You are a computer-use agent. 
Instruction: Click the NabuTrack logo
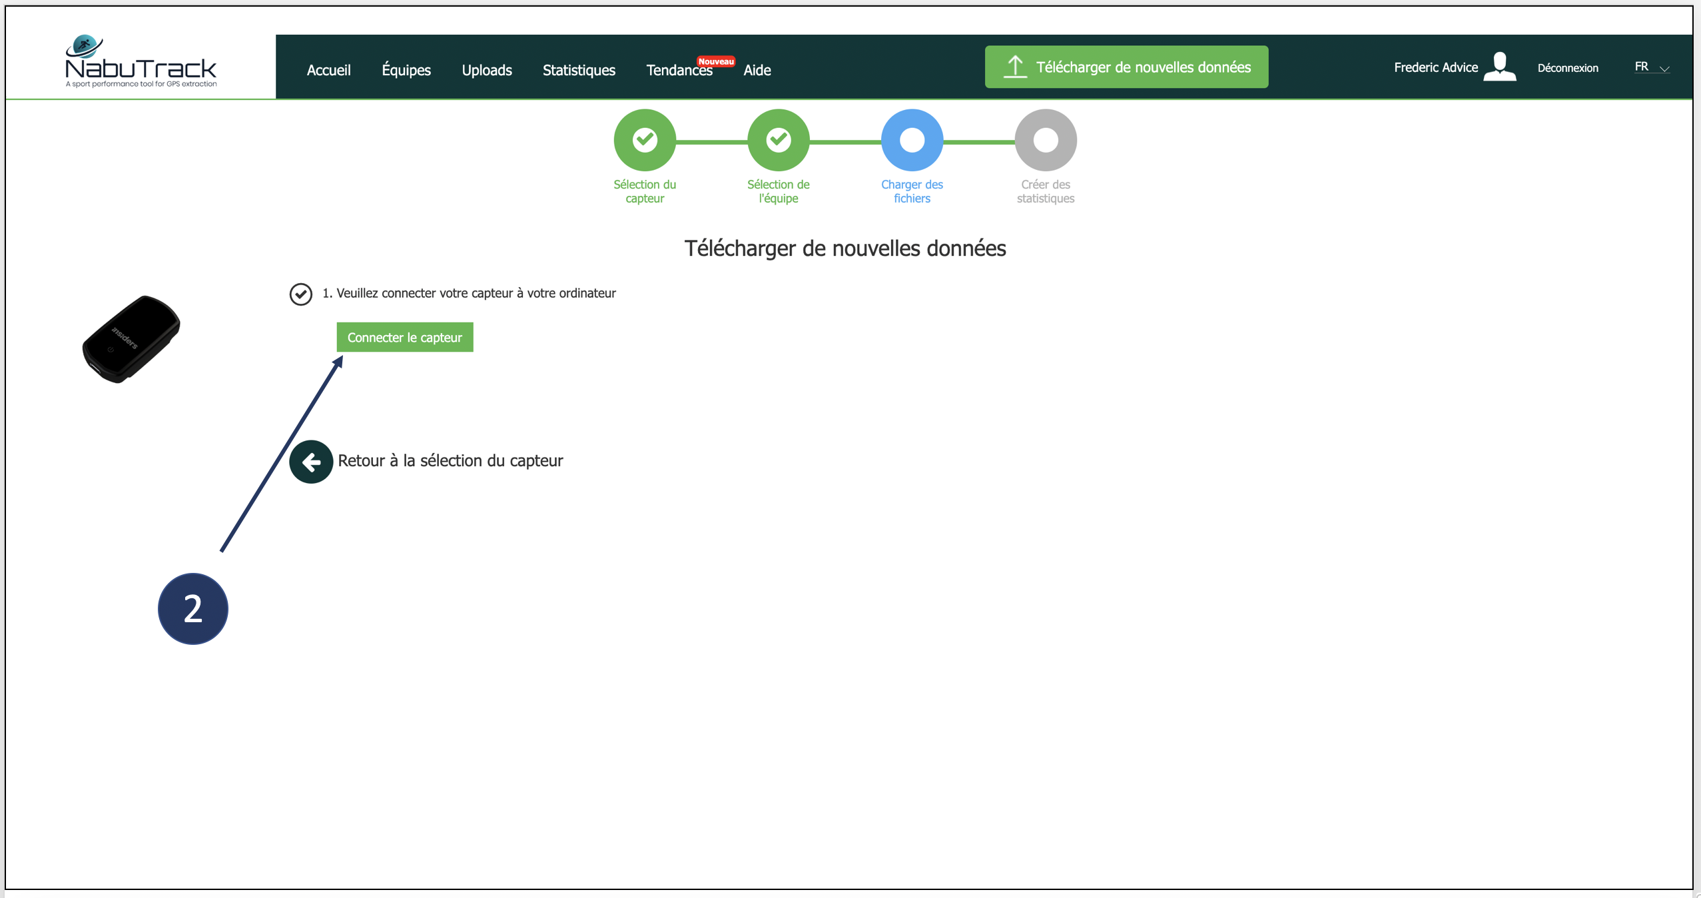pyautogui.click(x=141, y=62)
